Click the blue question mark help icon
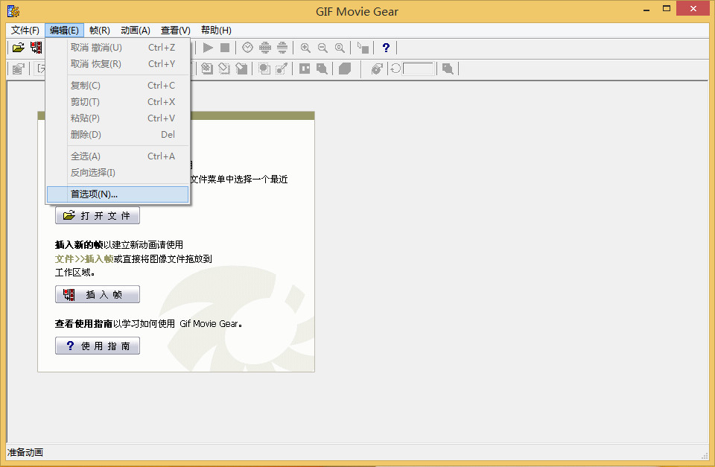Image resolution: width=715 pixels, height=467 pixels. point(386,48)
